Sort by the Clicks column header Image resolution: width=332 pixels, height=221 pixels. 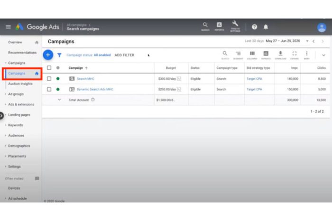pos(322,68)
